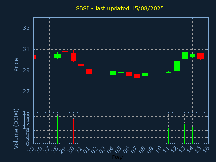Click the 27 price tick label
The width and height of the screenshot is (216, 162).
coord(26,92)
